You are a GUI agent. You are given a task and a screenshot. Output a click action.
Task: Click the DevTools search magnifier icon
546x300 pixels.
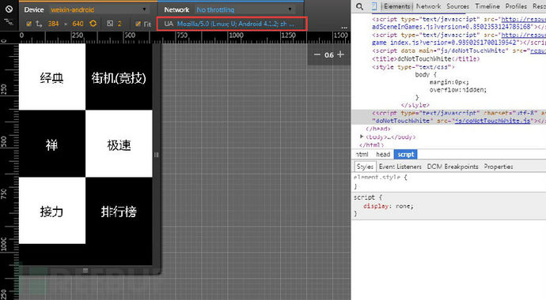(360, 6)
